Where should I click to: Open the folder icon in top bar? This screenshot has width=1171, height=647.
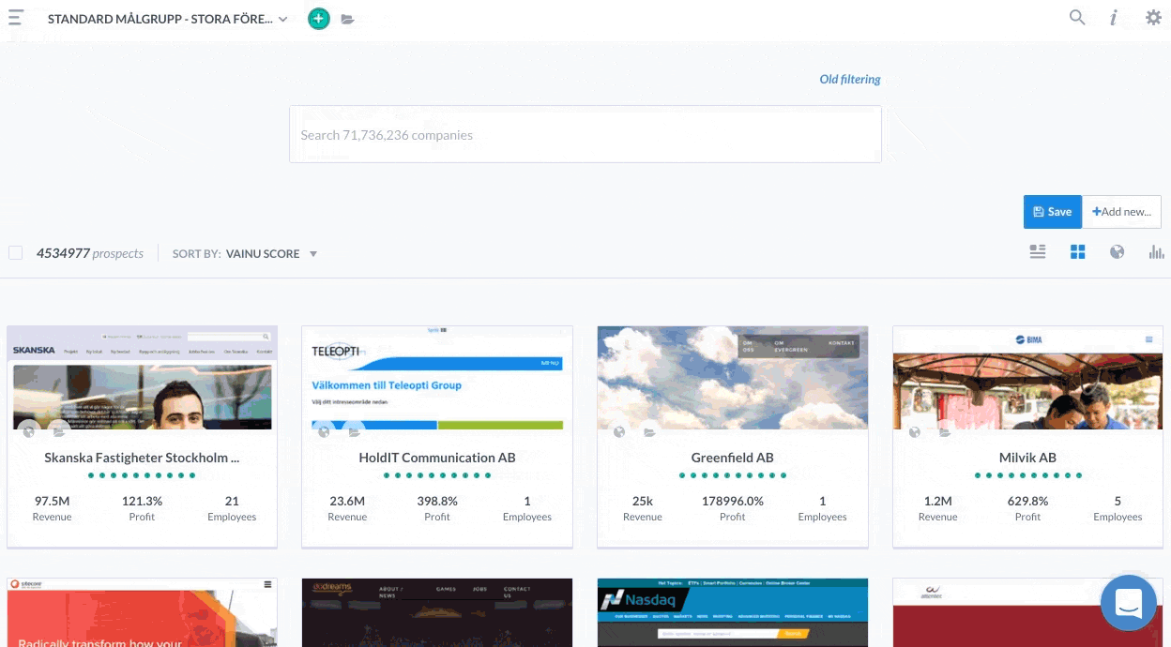pos(348,19)
